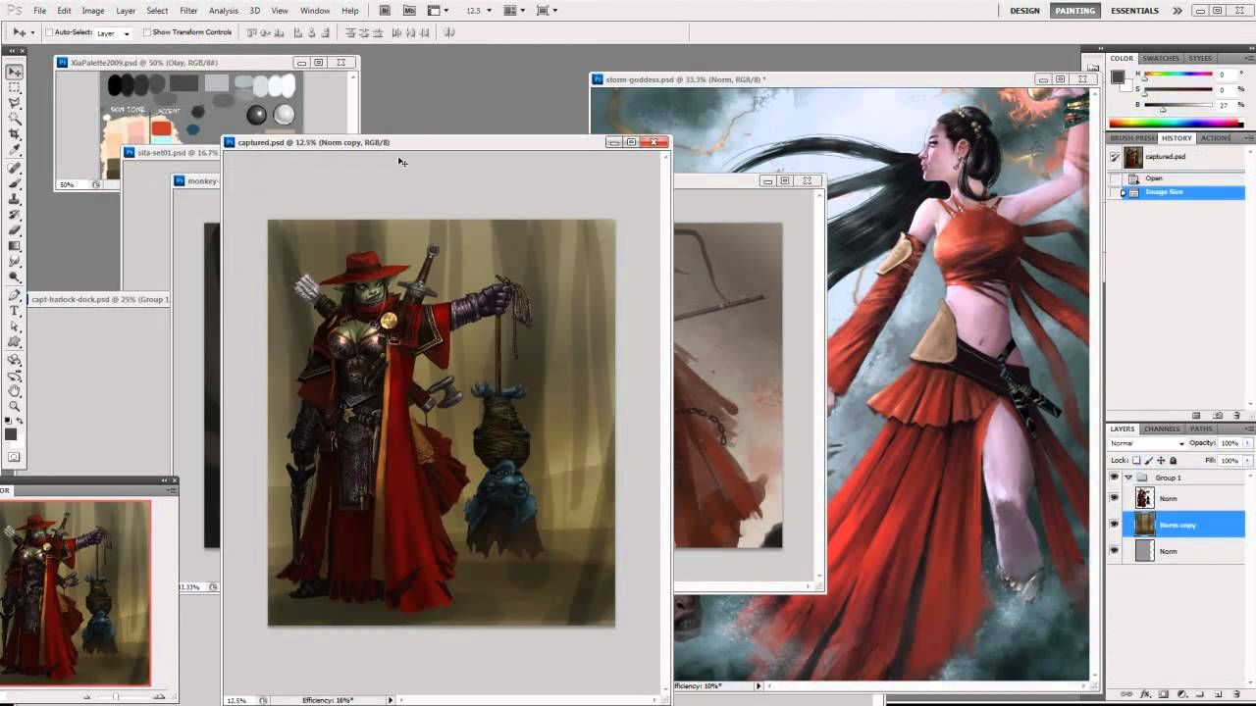The width and height of the screenshot is (1256, 706).
Task: Open the layer blend mode dropdown
Action: click(1147, 443)
